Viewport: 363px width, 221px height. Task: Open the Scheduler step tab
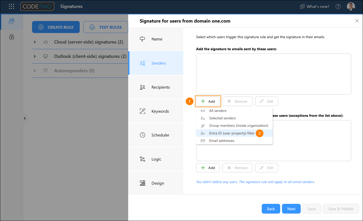156,135
